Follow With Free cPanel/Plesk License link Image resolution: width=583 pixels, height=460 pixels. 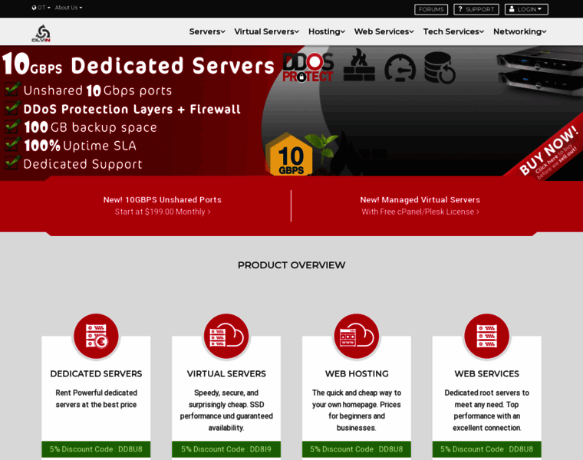(x=420, y=212)
